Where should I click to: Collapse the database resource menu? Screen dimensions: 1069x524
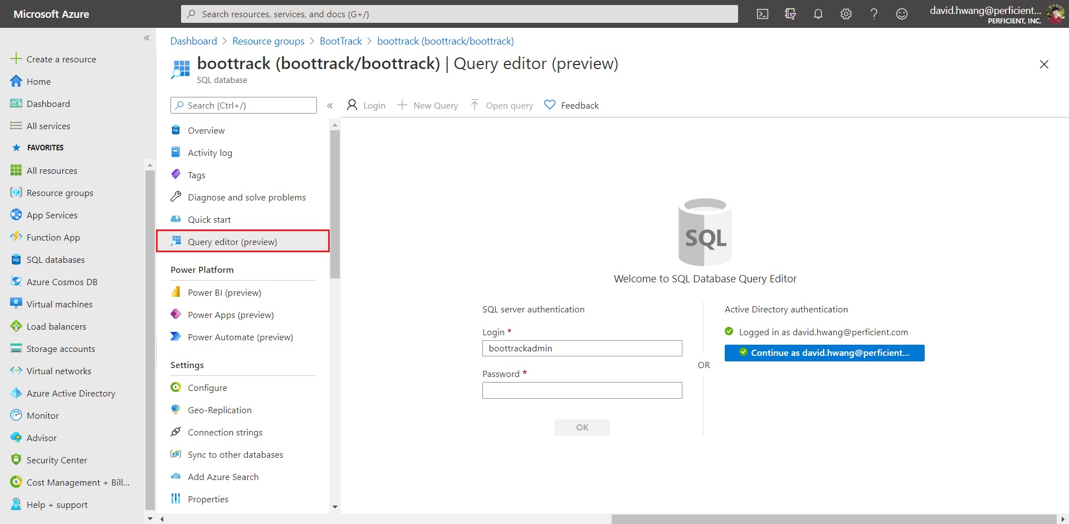330,105
